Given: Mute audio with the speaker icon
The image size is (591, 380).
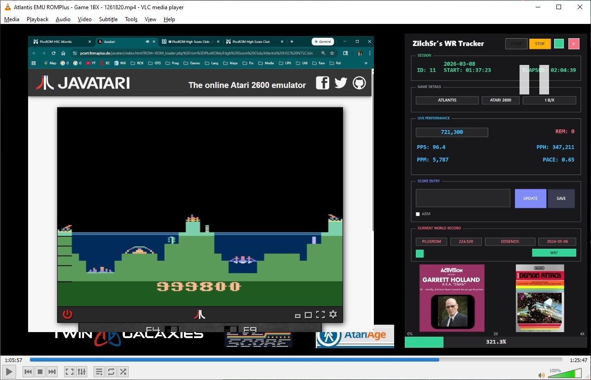Looking at the screenshot, I should click(x=542, y=375).
